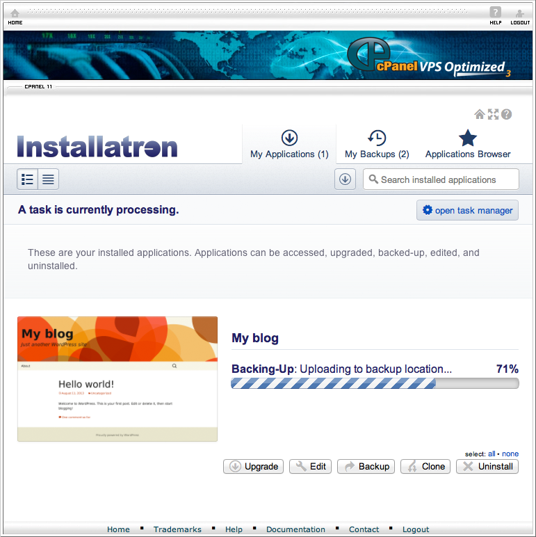
Task: Click magnifier icon in search field
Action: tap(373, 179)
